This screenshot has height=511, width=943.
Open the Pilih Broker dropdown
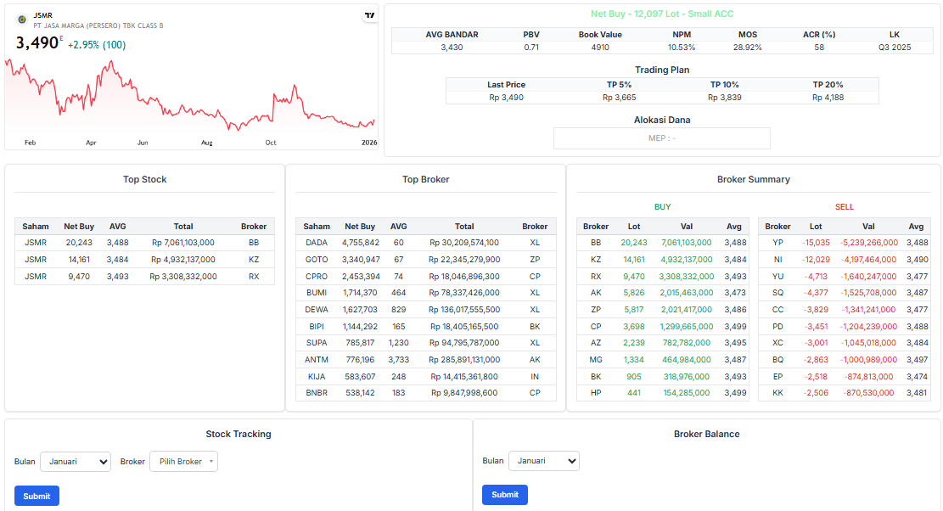[183, 461]
